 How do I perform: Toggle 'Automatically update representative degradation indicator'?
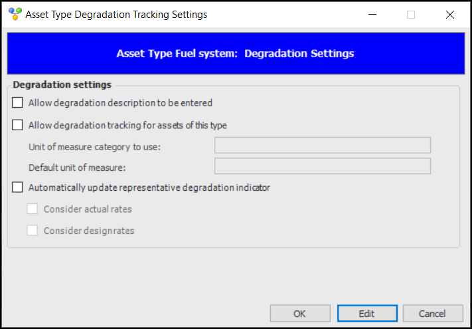pyautogui.click(x=17, y=187)
